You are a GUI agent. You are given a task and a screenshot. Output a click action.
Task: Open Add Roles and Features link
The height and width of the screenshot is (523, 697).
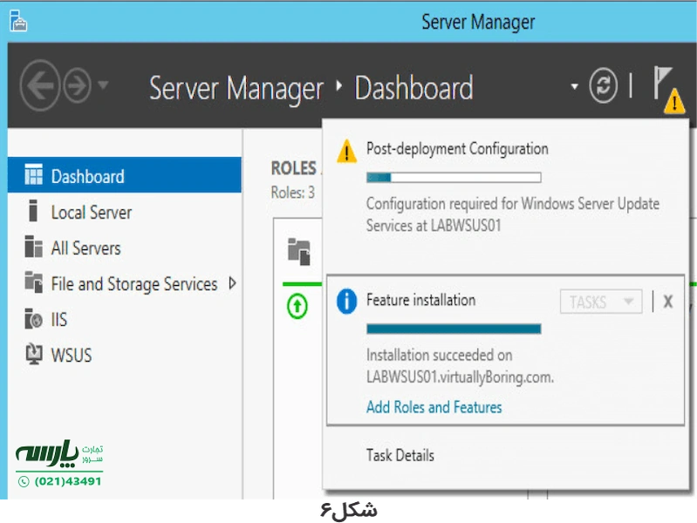click(x=434, y=406)
